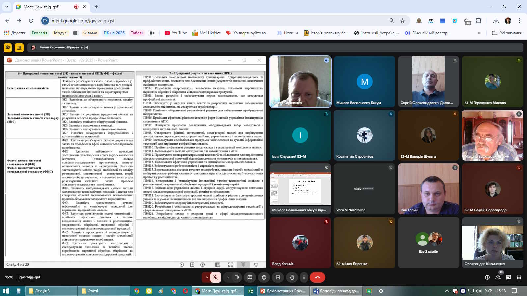527x296 pixels.
Task: Open the chat with everyone panel
Action: click(x=509, y=277)
